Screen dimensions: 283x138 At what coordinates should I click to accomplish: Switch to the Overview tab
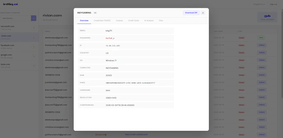pyautogui.click(x=84, y=21)
